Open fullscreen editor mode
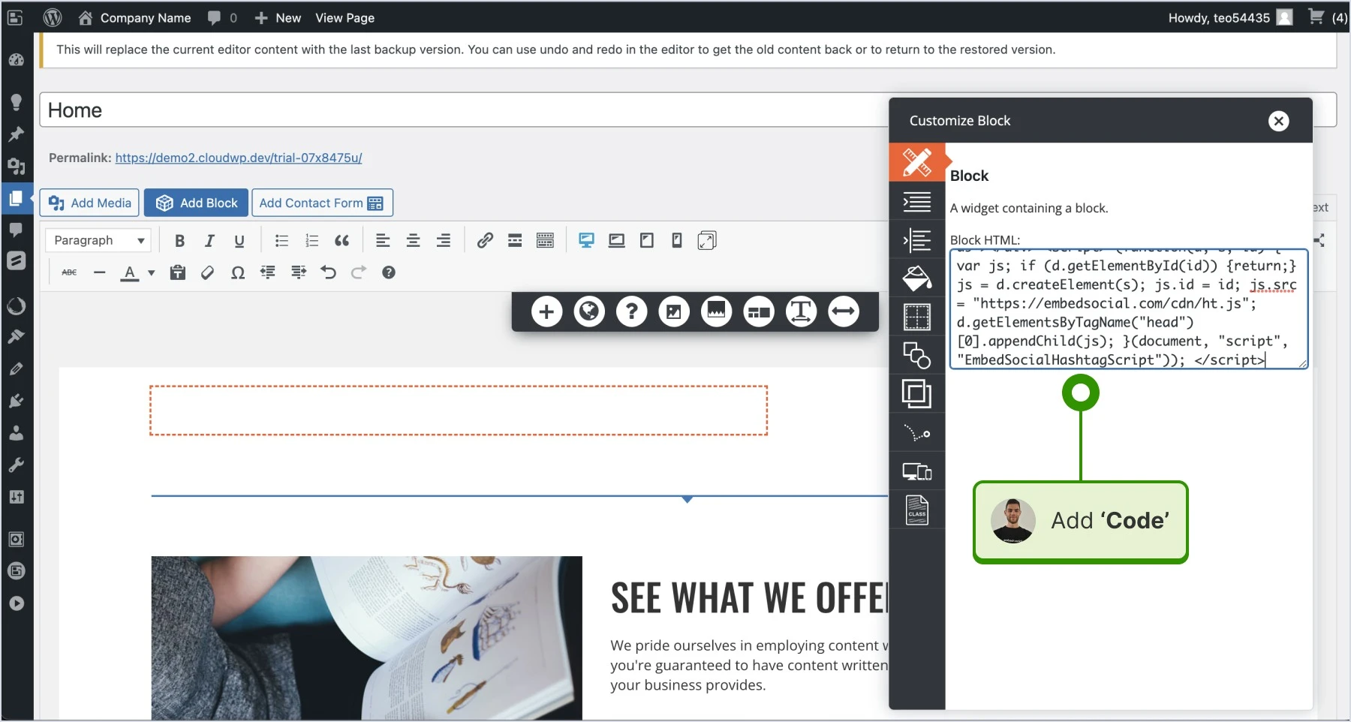This screenshot has height=722, width=1351. (707, 240)
